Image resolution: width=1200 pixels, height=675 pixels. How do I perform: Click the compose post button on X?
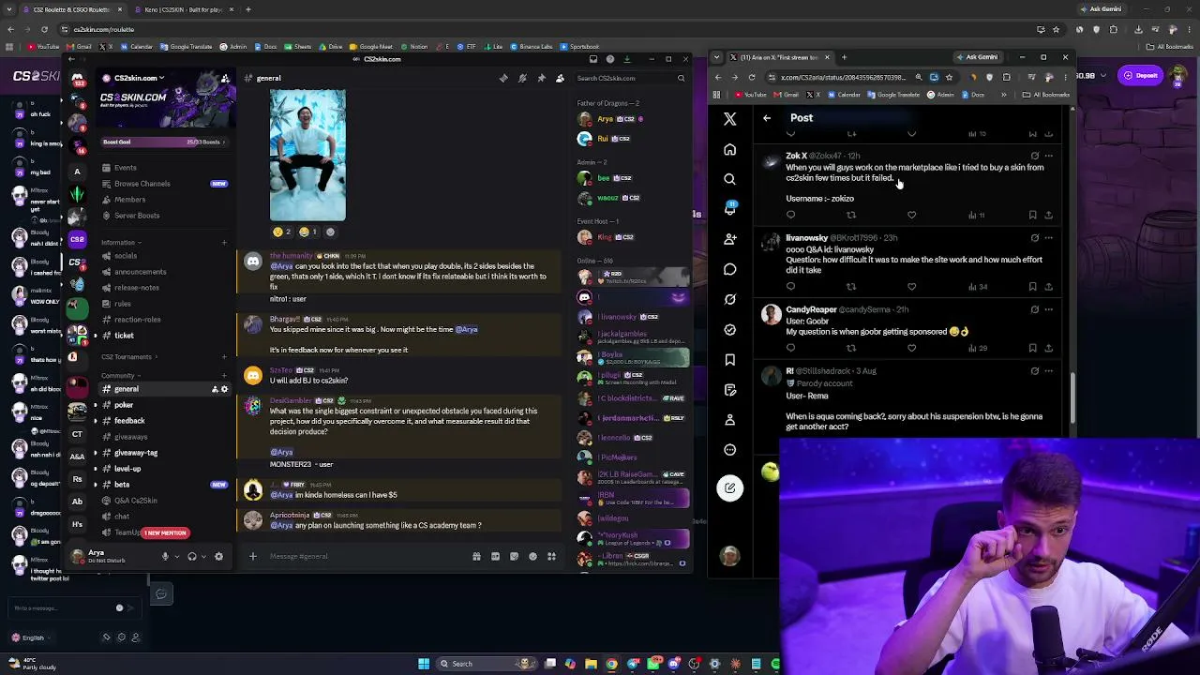pos(730,487)
